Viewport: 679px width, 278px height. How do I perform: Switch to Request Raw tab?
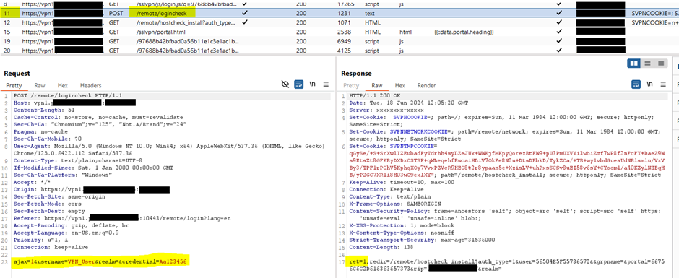pyautogui.click(x=40, y=86)
